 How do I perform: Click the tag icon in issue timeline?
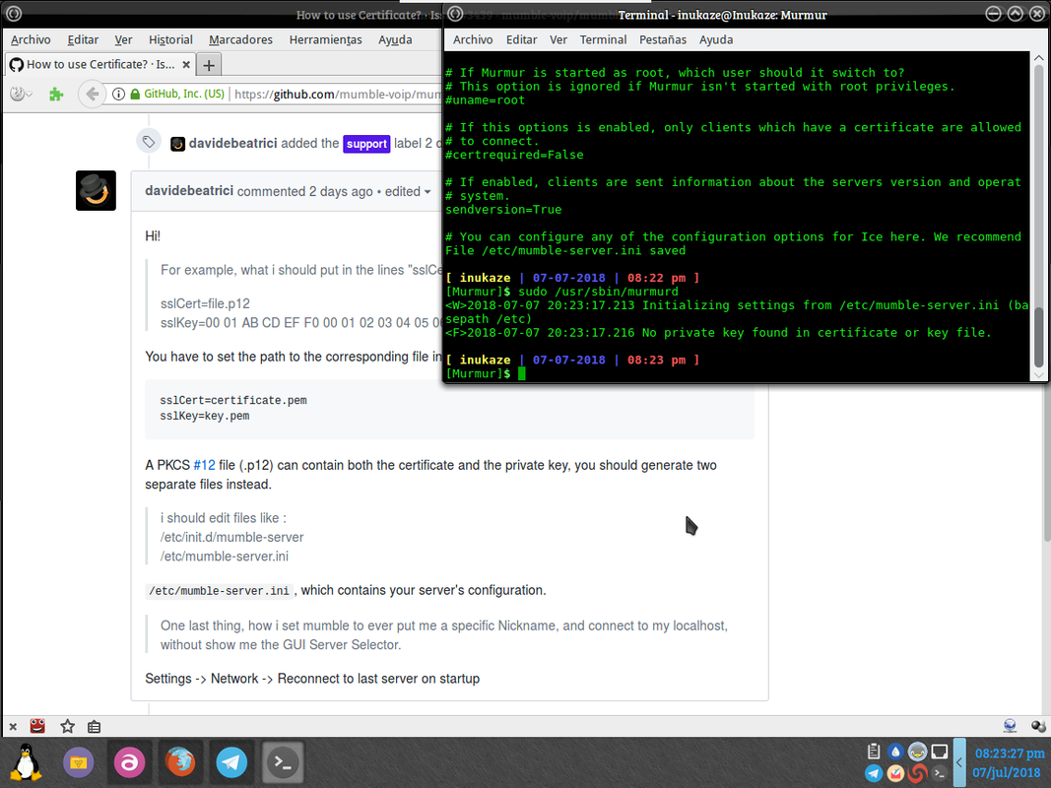pos(148,142)
